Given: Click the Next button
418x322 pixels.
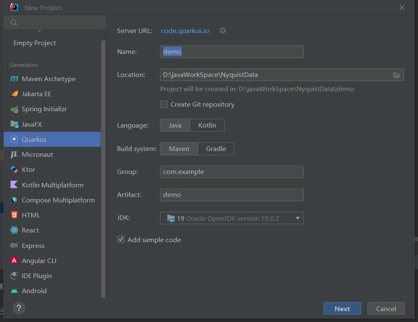Looking at the screenshot, I should coord(342,309).
